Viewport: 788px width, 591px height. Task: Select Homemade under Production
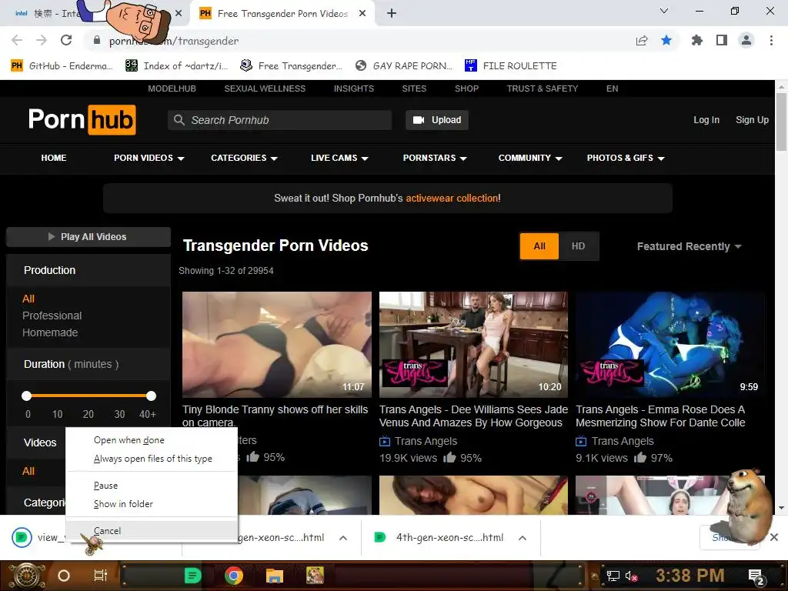tap(50, 332)
